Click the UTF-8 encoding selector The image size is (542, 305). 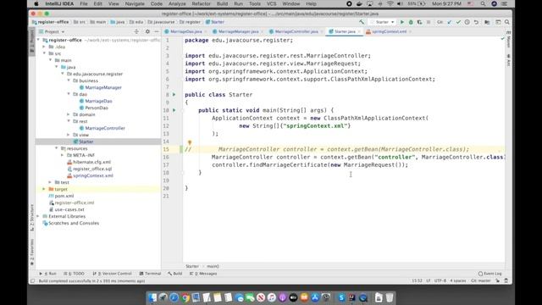click(440, 280)
